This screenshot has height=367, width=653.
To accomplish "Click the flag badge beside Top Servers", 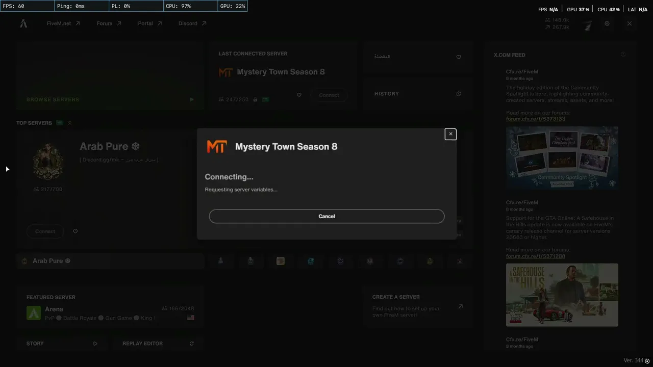I will click(x=60, y=123).
